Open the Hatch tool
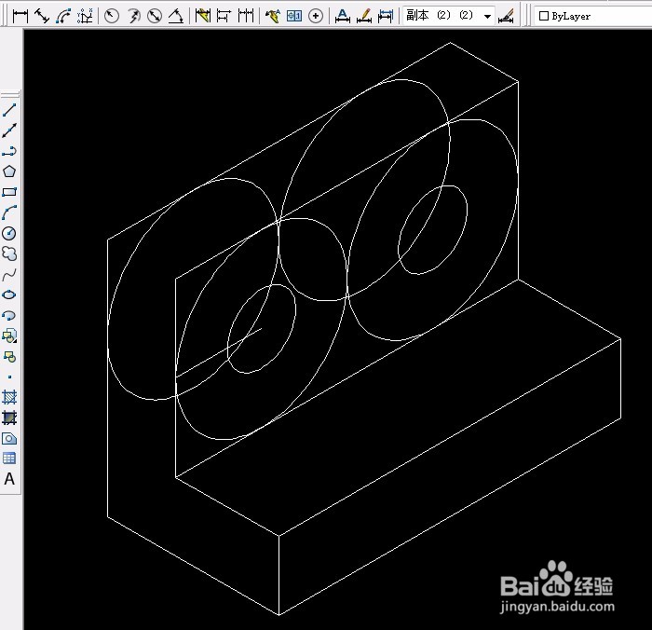This screenshot has height=630, width=652. [9, 397]
